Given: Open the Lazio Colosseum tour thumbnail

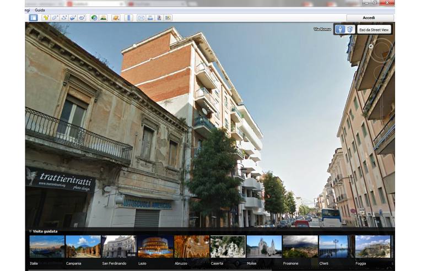Looking at the screenshot, I should 155,247.
